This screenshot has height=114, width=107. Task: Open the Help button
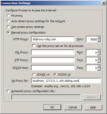point(93,107)
